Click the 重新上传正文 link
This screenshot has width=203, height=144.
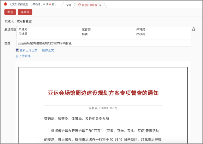pos(28,50)
